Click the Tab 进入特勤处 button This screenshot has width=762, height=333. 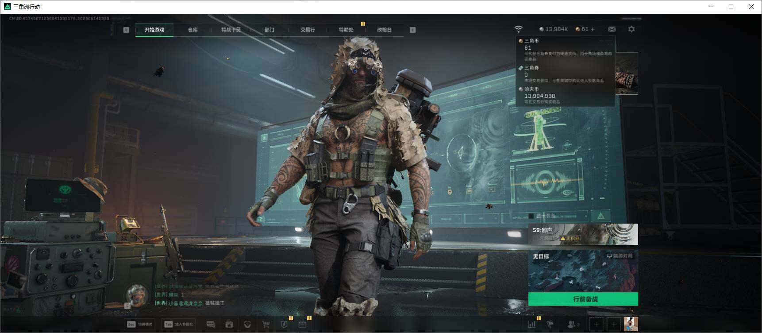[x=179, y=324]
